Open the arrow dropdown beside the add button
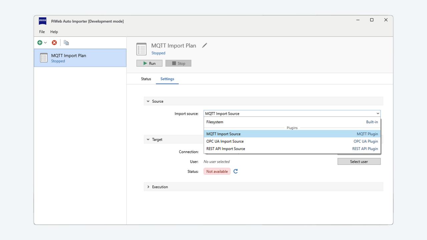 pyautogui.click(x=44, y=42)
